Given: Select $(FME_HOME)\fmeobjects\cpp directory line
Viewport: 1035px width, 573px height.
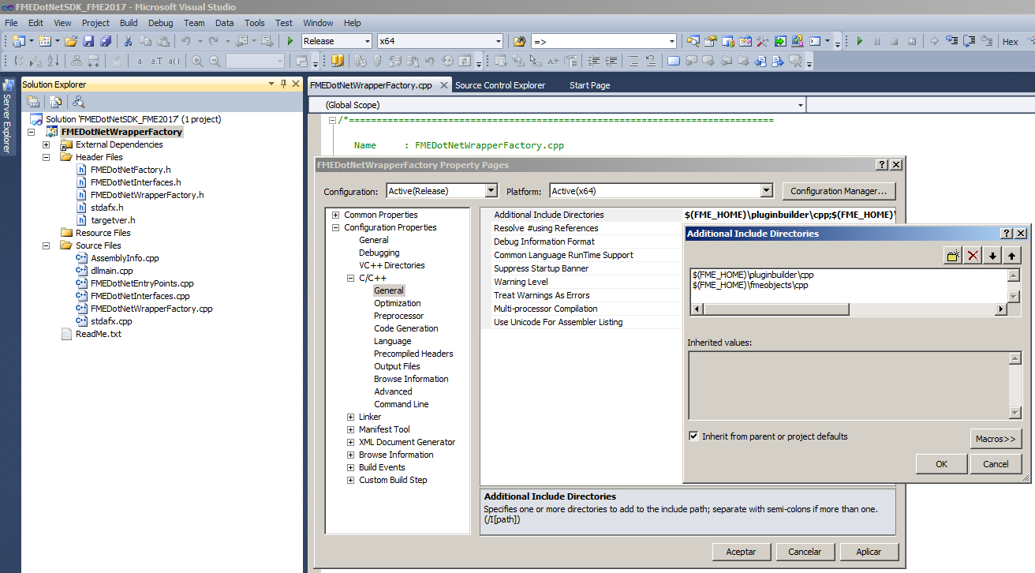Looking at the screenshot, I should click(x=750, y=285).
